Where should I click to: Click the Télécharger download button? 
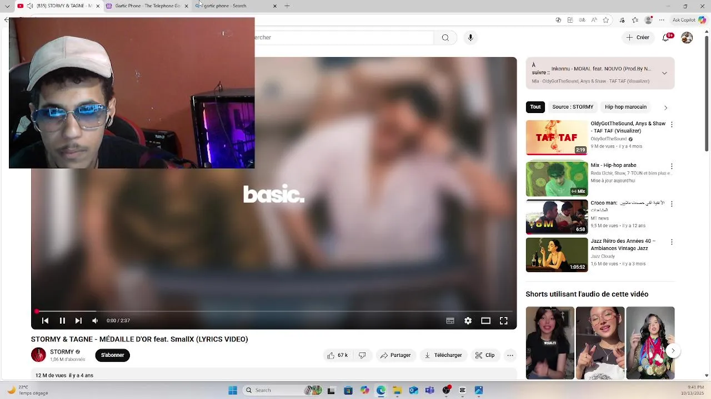point(443,355)
